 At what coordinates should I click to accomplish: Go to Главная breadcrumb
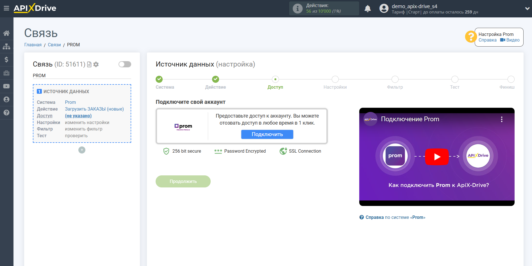[x=33, y=45]
